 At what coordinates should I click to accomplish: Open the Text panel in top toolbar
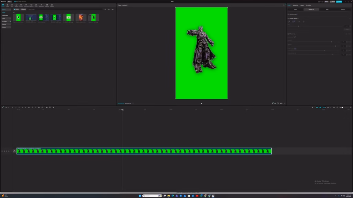click(x=12, y=5)
